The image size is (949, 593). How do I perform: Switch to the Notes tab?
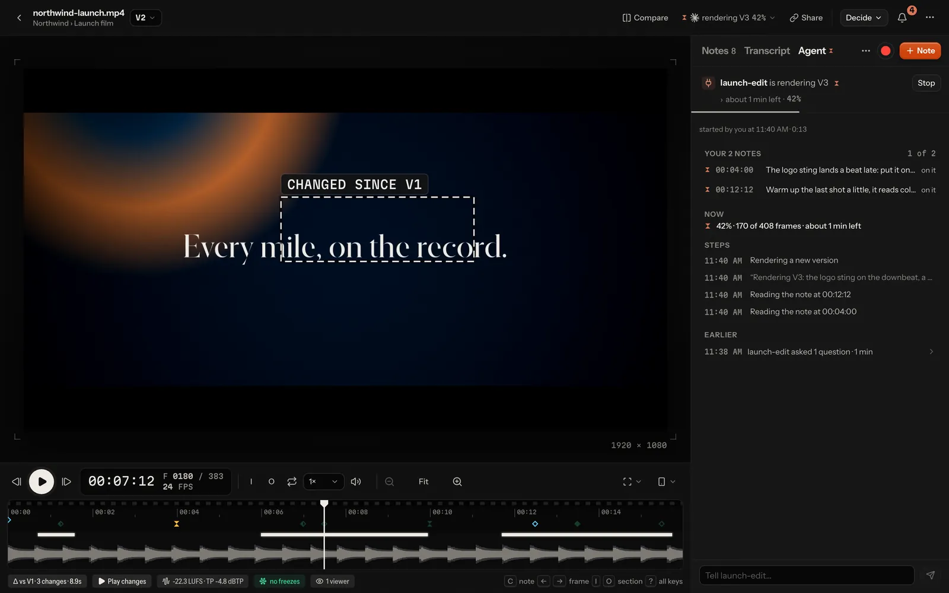(718, 51)
